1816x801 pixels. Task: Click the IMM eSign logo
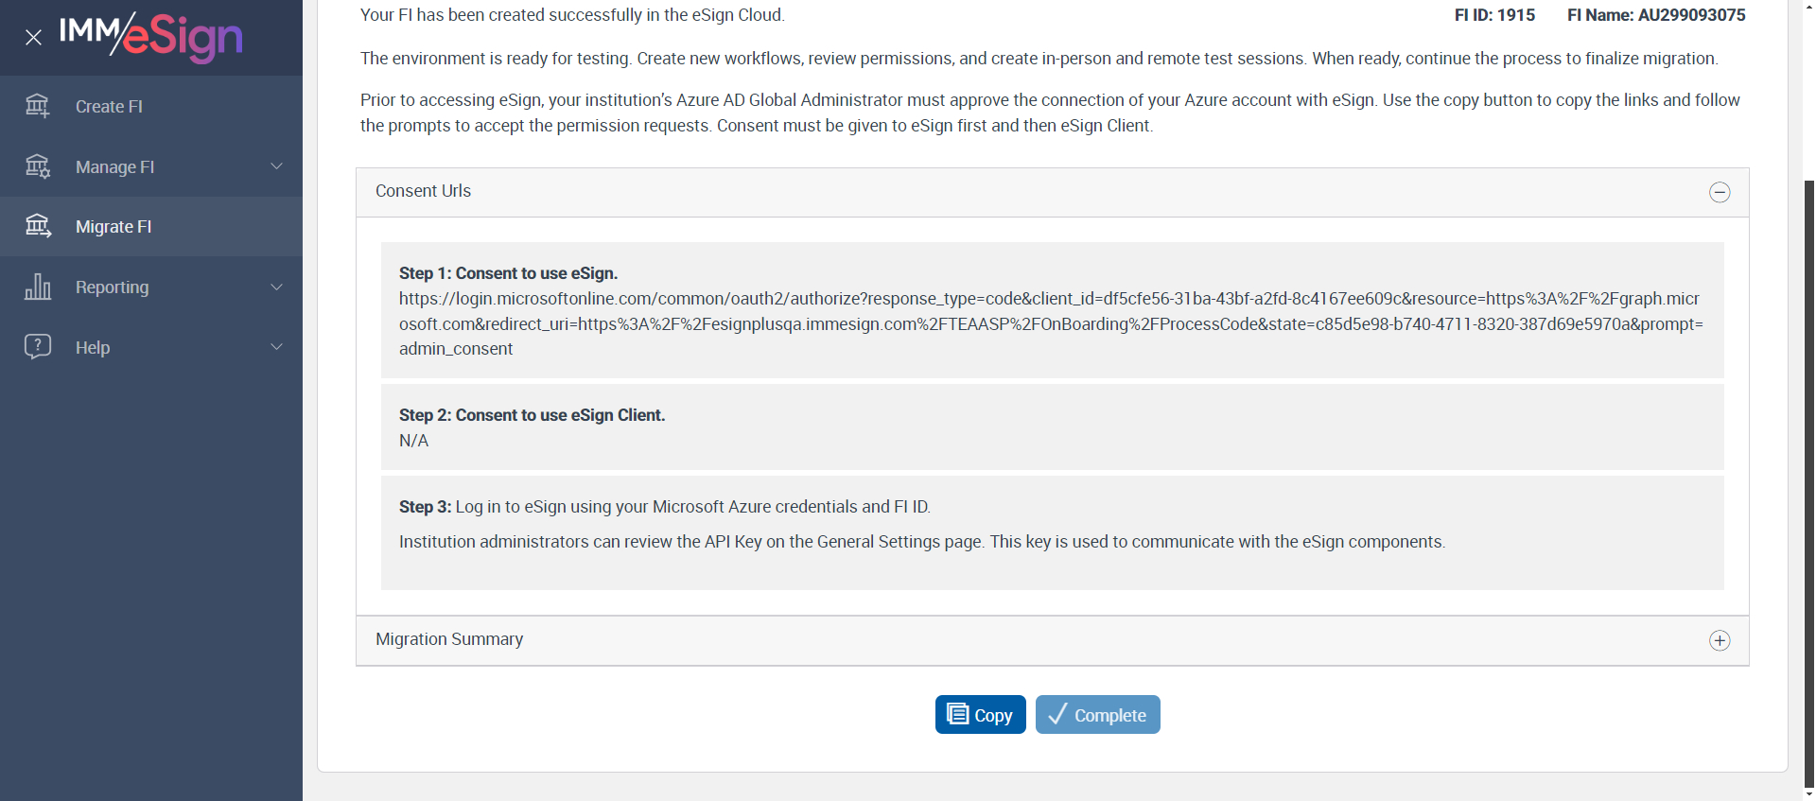click(x=151, y=37)
